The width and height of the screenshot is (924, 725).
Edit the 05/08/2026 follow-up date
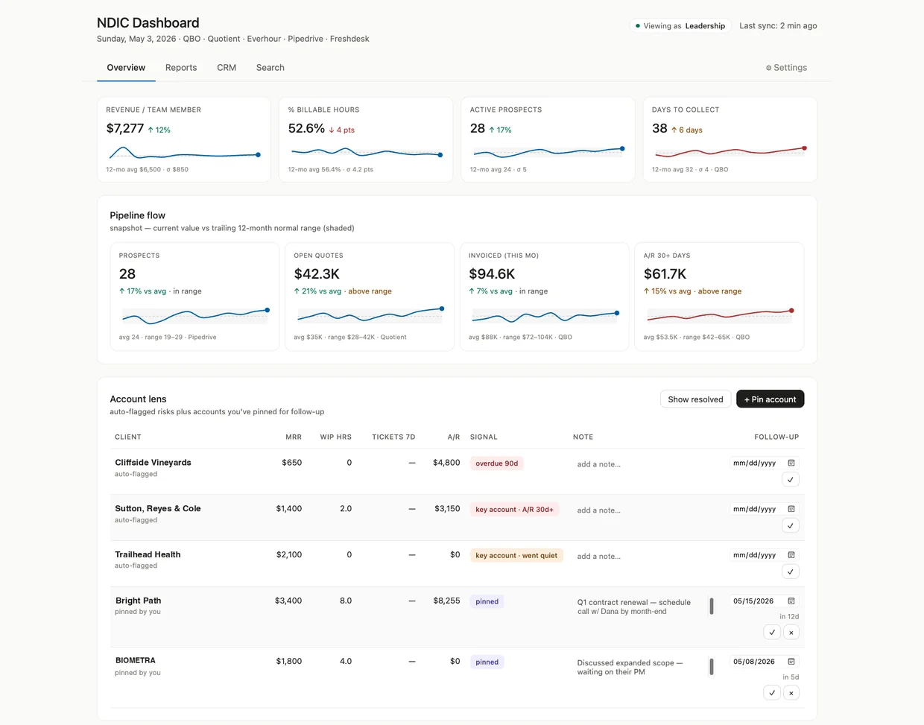pos(765,662)
